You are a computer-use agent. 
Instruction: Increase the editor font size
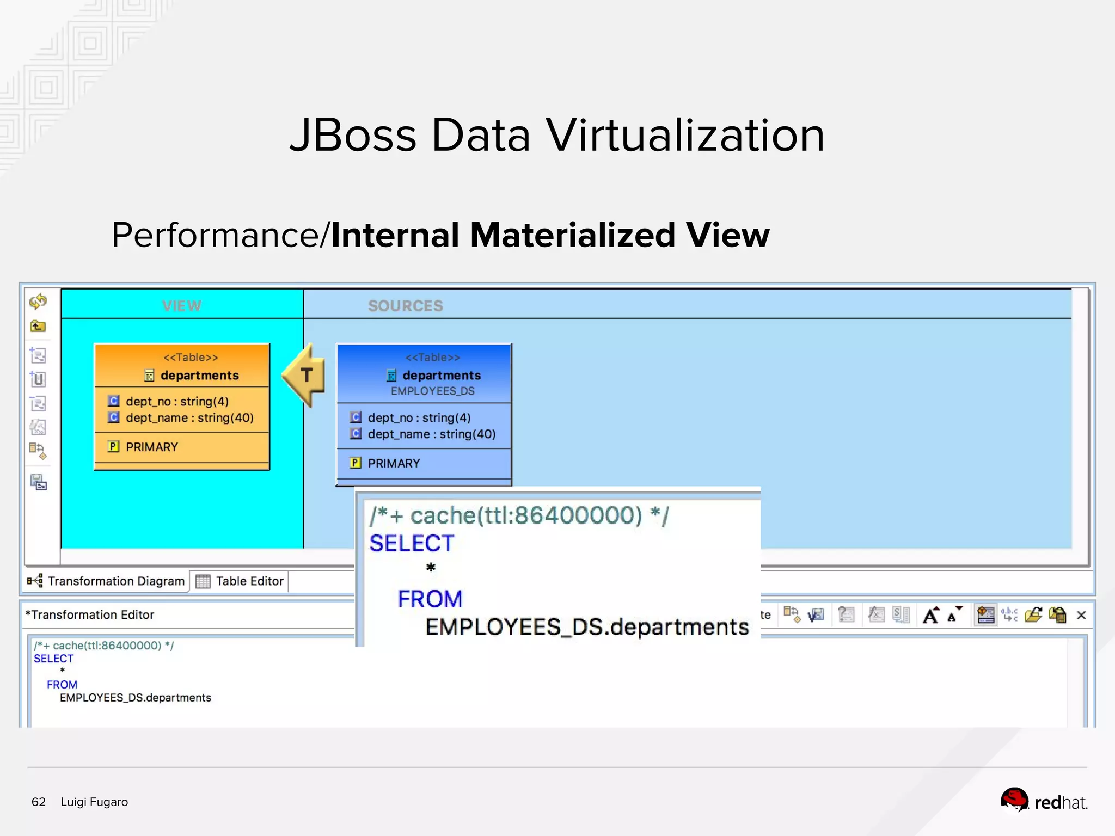931,615
